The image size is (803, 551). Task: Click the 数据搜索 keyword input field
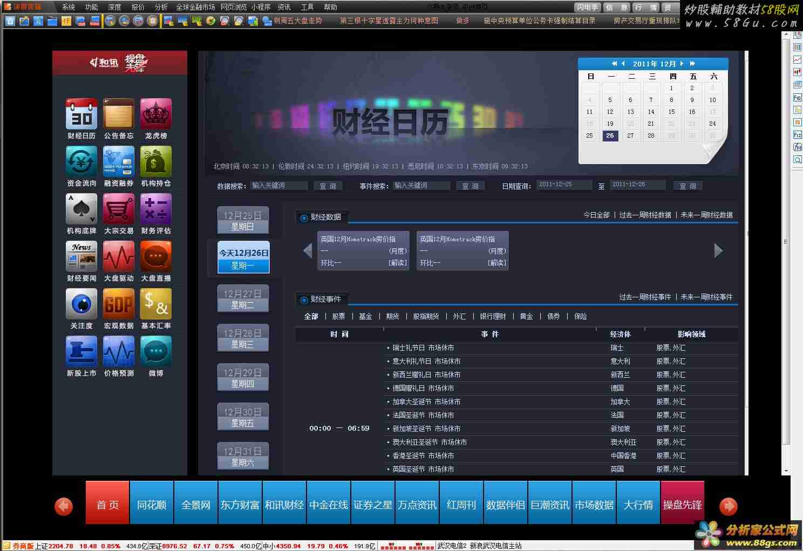(280, 185)
